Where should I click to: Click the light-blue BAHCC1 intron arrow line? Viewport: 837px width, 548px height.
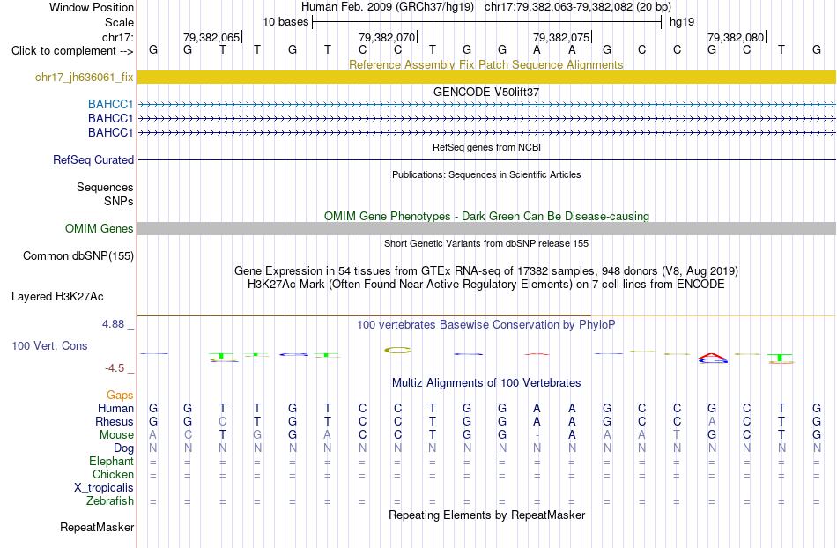486,105
